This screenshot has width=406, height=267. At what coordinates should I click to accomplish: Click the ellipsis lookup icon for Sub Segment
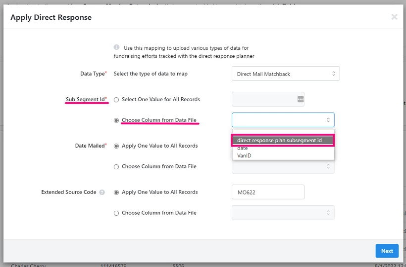[300, 99]
